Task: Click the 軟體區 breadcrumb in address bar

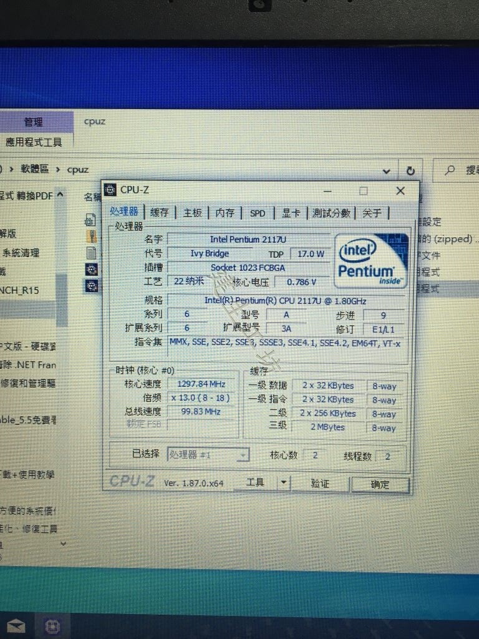Action: pos(35,168)
